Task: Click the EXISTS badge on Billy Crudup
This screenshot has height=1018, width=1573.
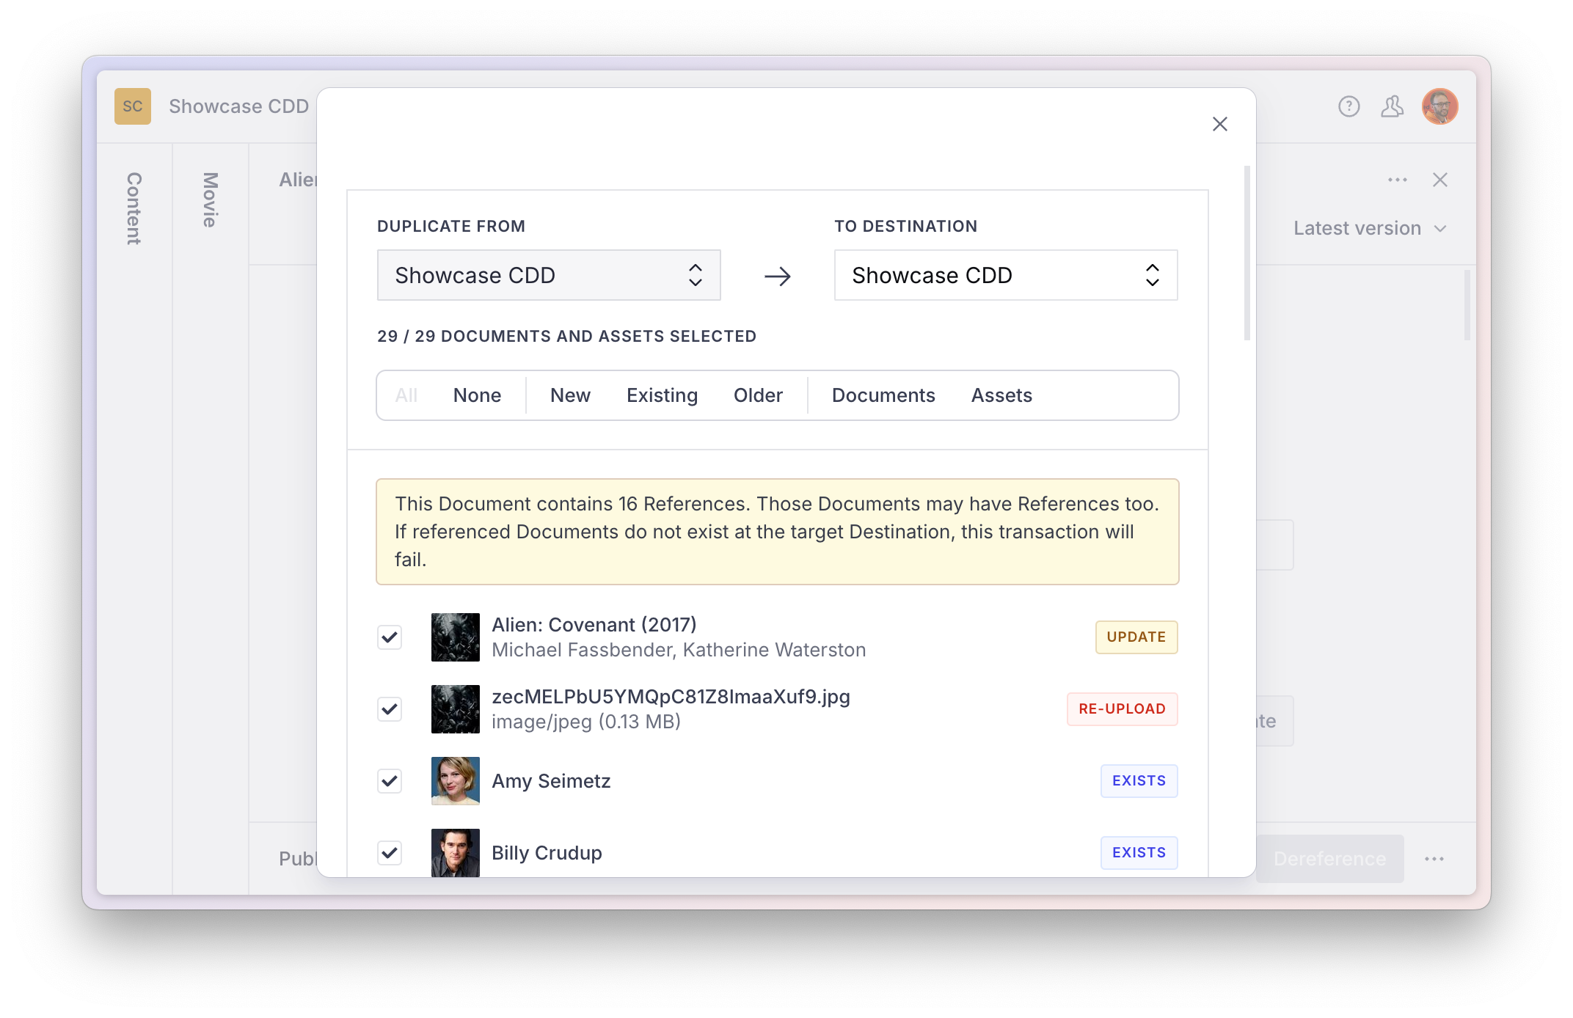Action: point(1139,852)
